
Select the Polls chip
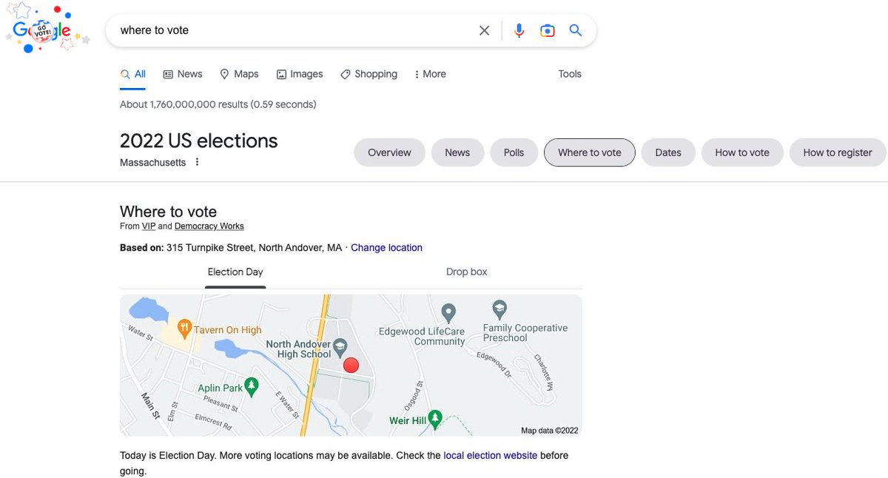[x=514, y=152]
